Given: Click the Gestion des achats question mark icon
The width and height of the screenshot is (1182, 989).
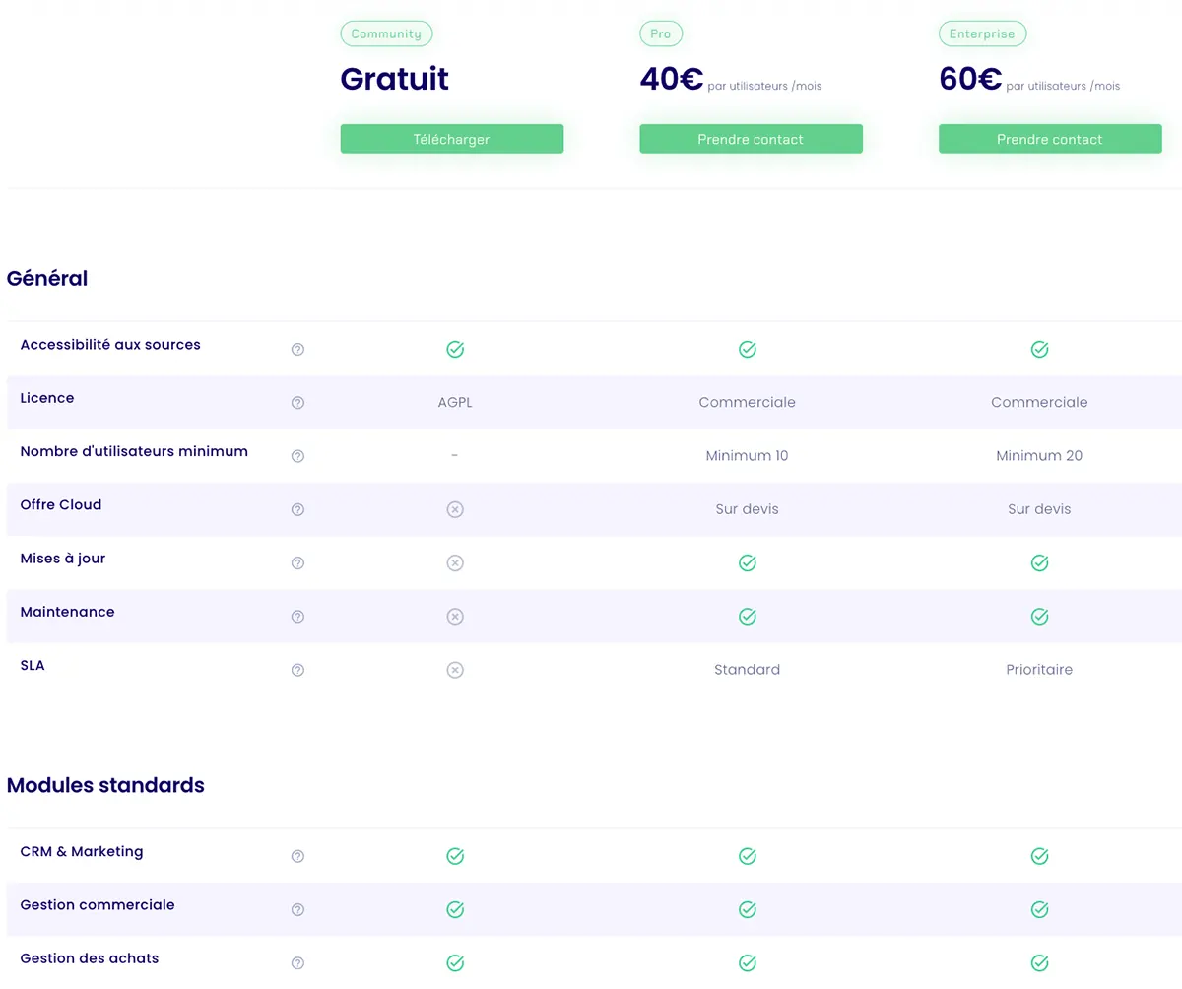Looking at the screenshot, I should [297, 963].
